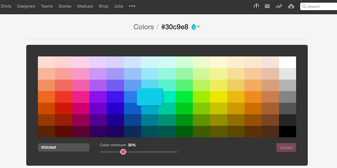This screenshot has height=168, width=337.
Task: Pick the bright yellow swatch
Action: (x=219, y=97)
